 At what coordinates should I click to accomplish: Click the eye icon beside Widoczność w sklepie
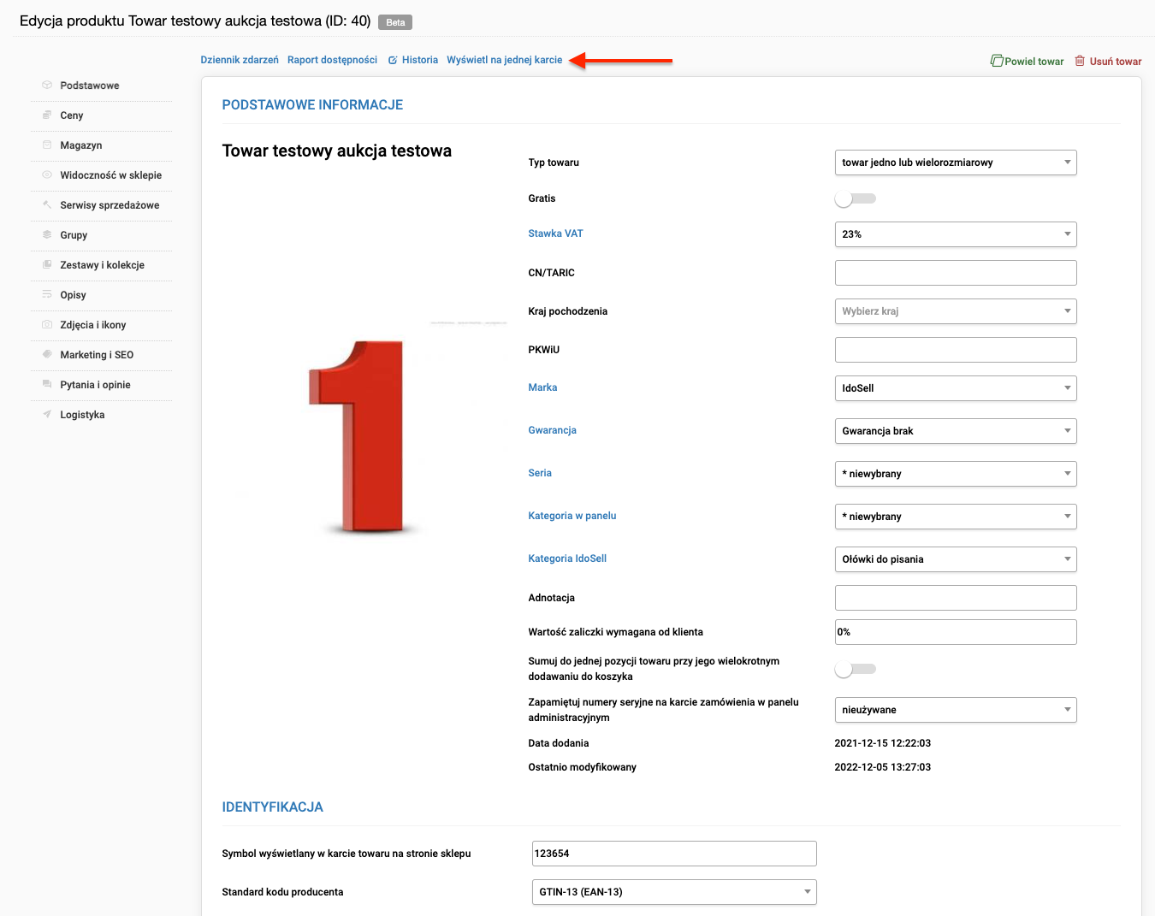pos(47,174)
